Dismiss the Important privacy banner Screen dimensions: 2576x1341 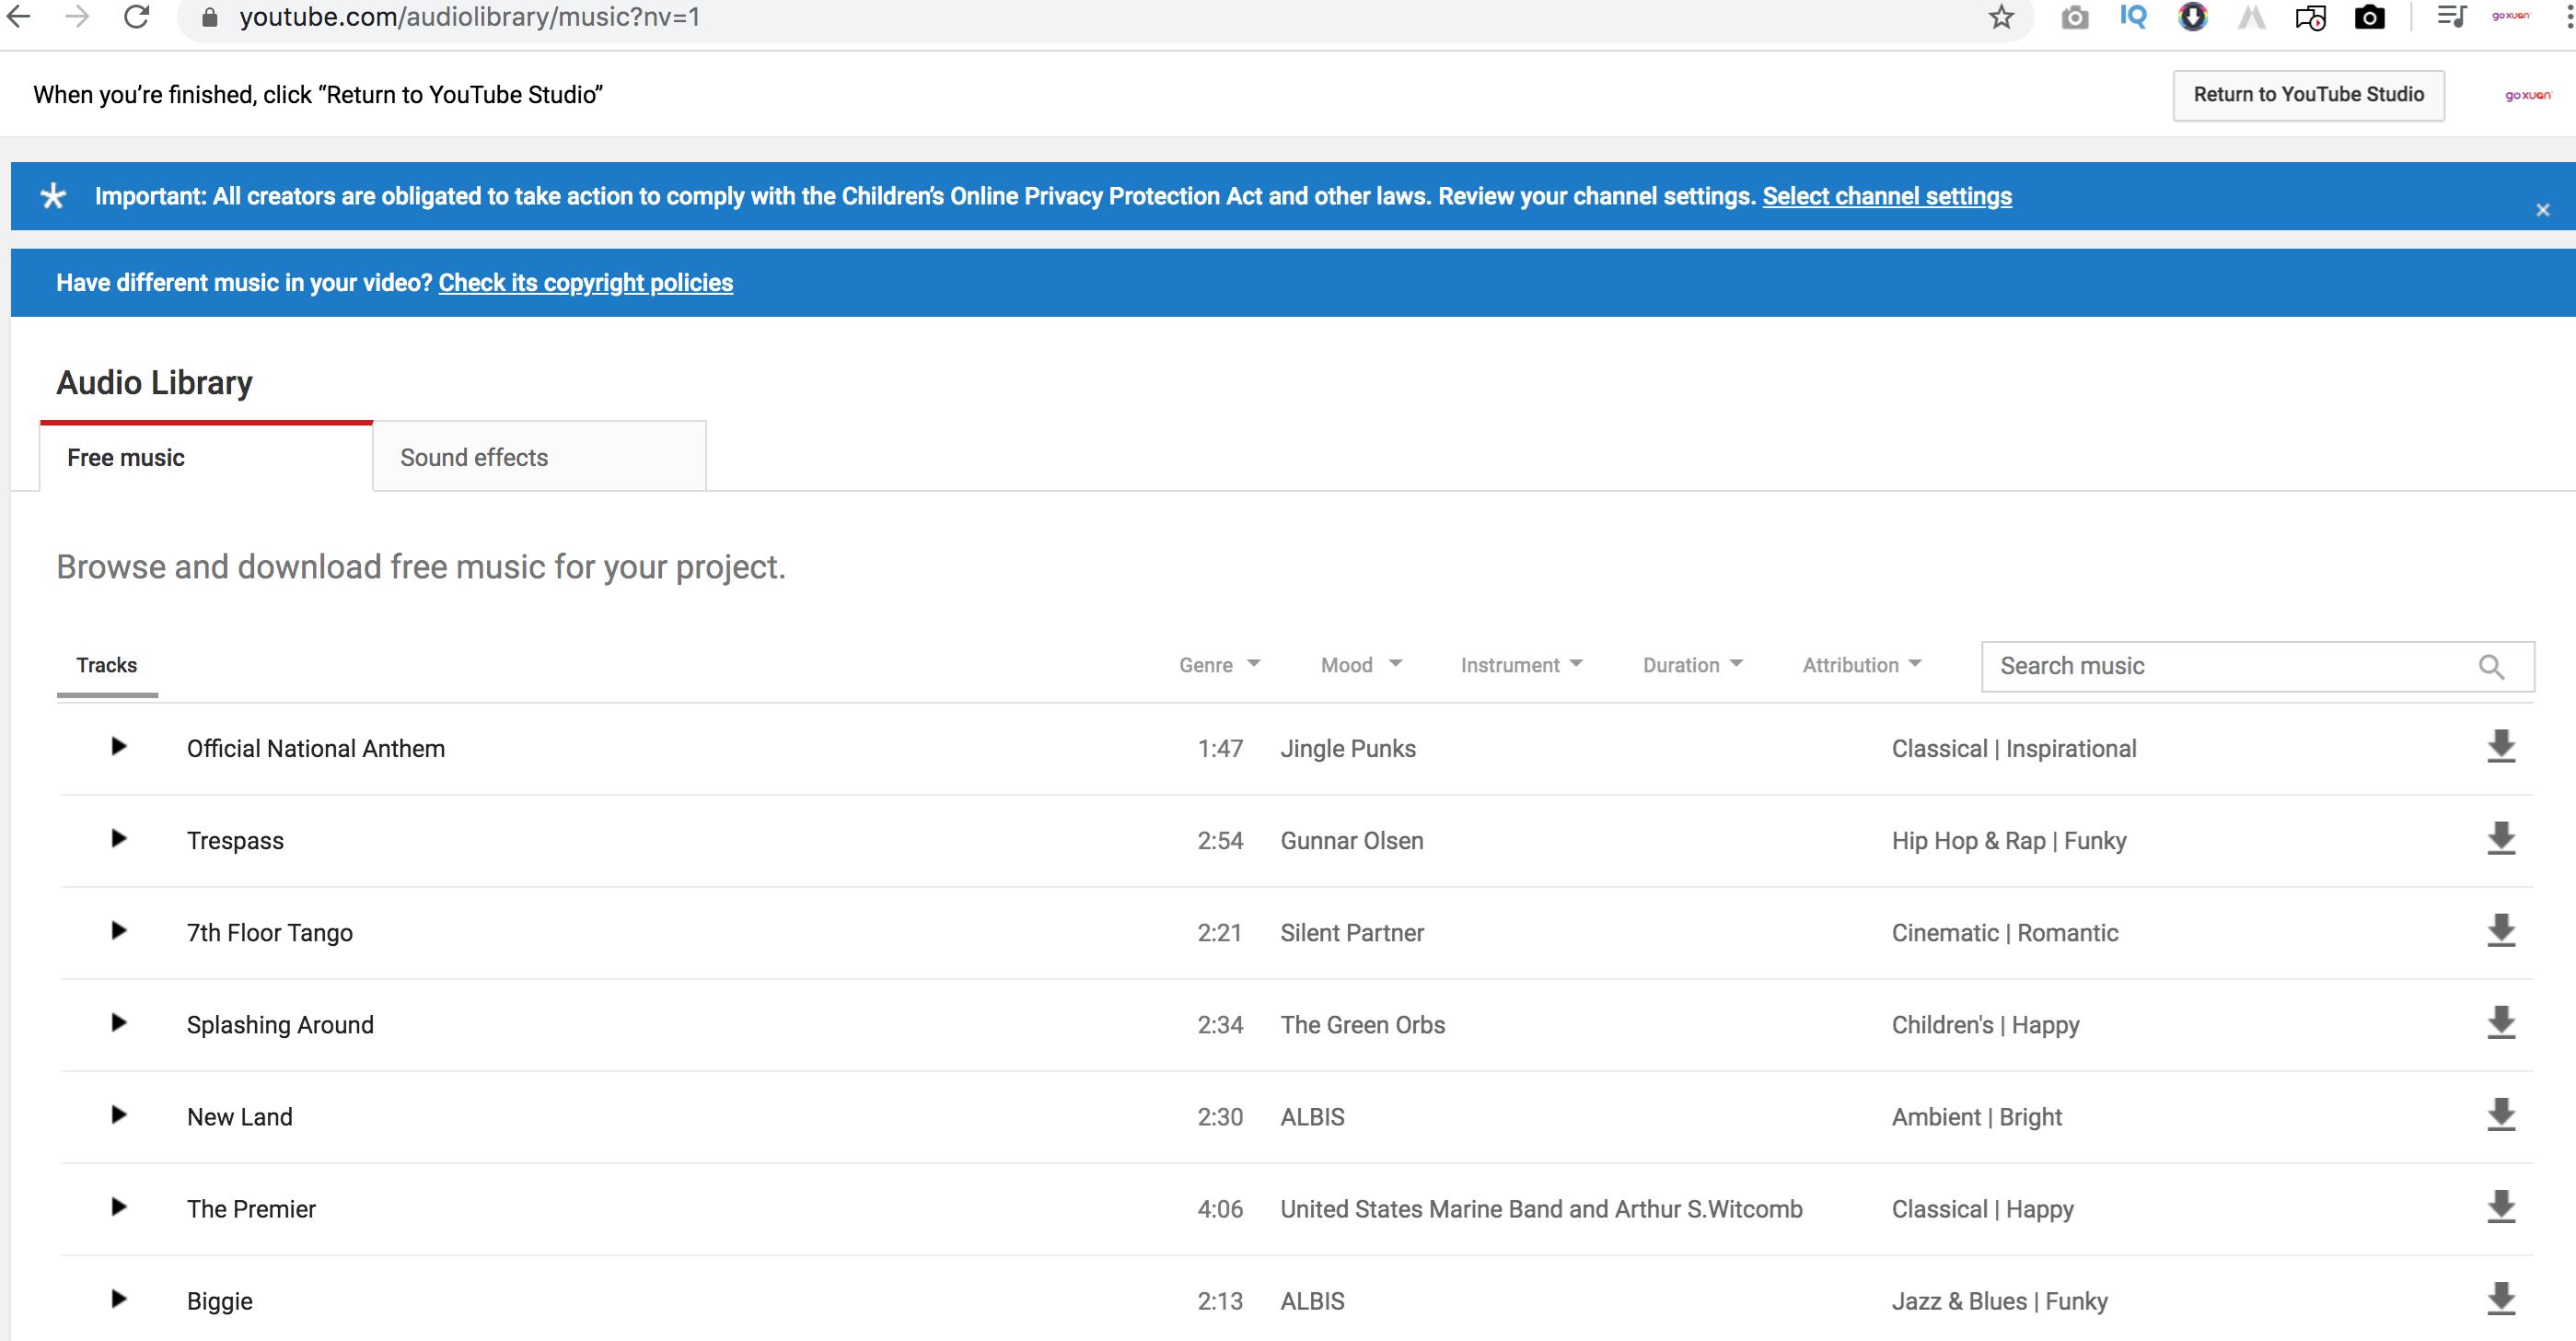tap(2542, 210)
